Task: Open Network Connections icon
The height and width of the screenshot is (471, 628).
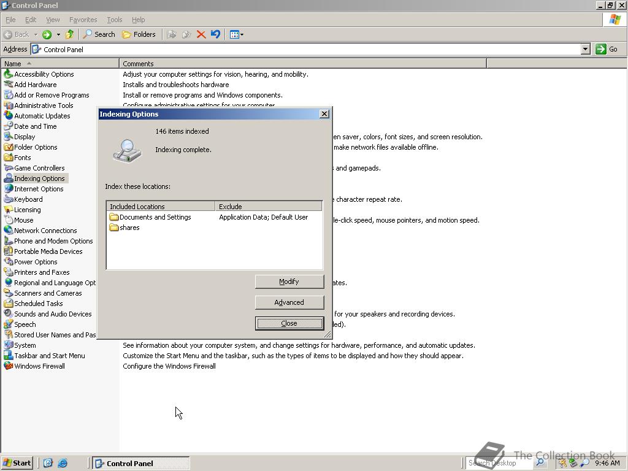Action: pos(9,231)
